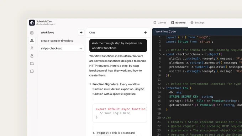Click code line 2 importing Stripe
The width and height of the screenshot is (242, 136).
pos(190,42)
